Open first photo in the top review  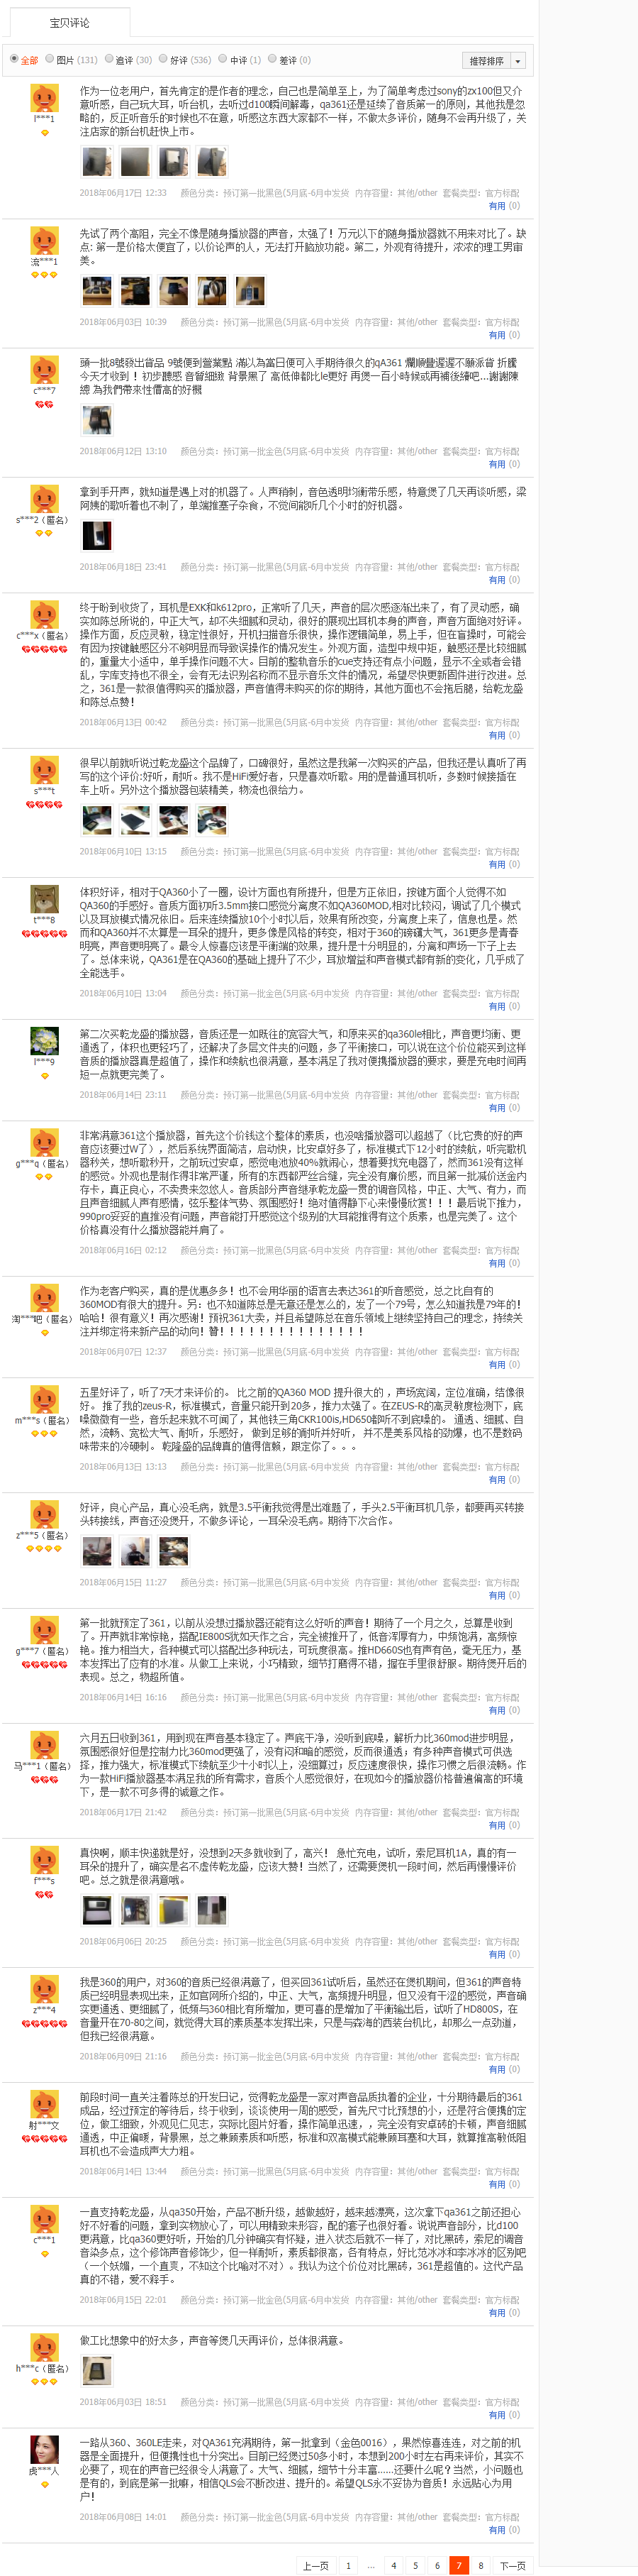[x=97, y=161]
